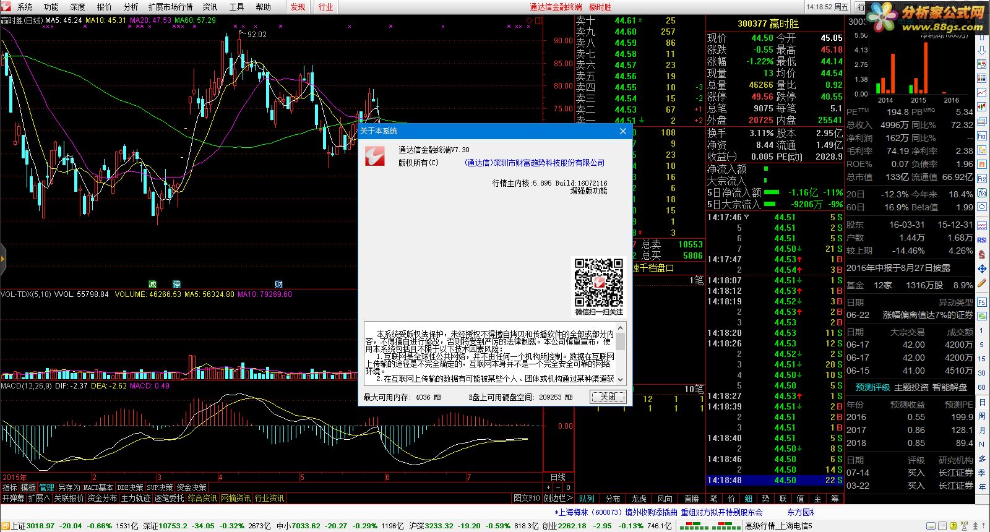Click the 300377 赢时胜 stock title

pos(768,24)
